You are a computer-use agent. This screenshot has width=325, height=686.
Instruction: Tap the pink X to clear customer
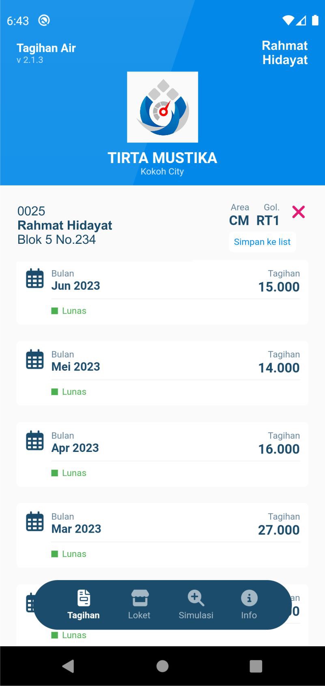(x=298, y=212)
